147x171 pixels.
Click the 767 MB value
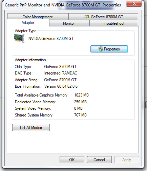coord(80,115)
